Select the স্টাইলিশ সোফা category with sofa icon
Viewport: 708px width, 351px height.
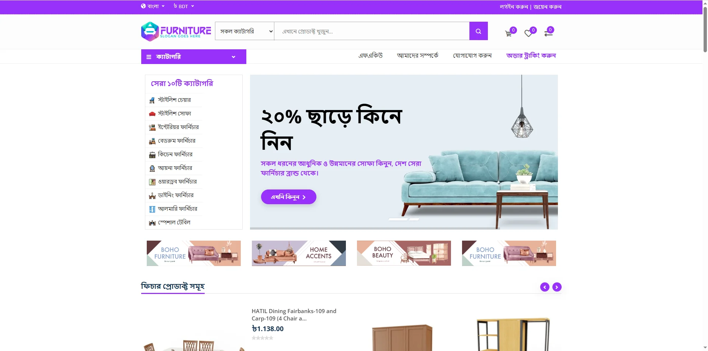click(x=174, y=113)
